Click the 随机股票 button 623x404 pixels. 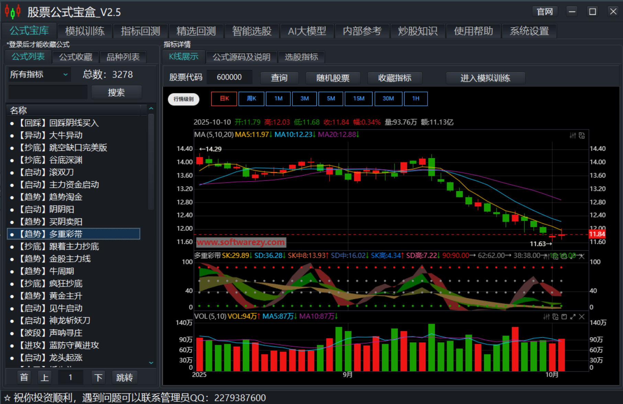(x=333, y=78)
